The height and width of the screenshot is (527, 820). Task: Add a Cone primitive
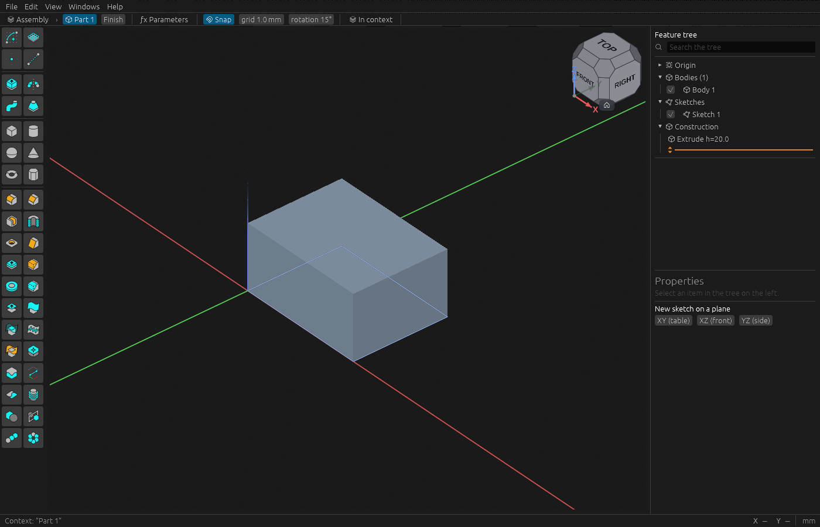point(33,153)
